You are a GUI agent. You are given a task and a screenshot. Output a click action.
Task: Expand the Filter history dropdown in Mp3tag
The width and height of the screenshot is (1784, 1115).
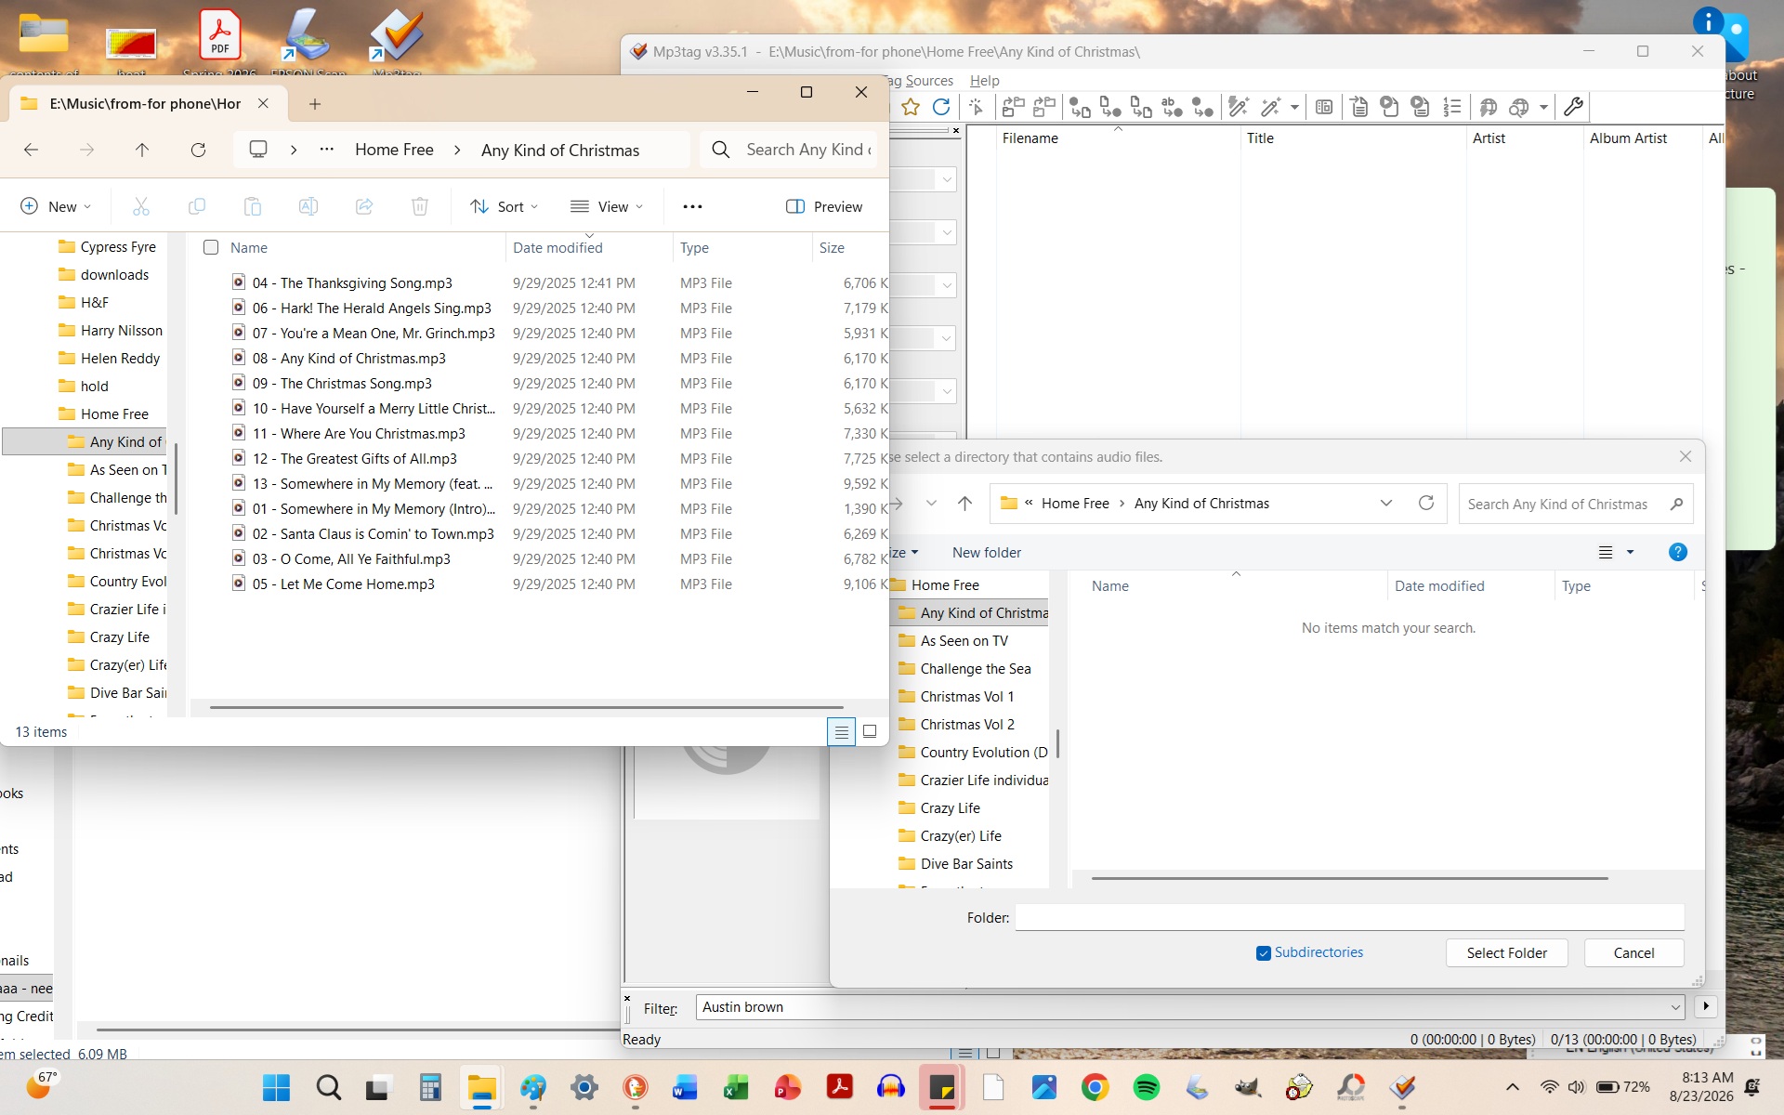click(1675, 1007)
